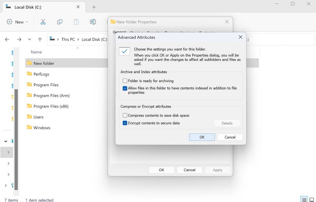The height and width of the screenshot is (202, 316).
Task: Switch to large icons view in status bar
Action: [312, 200]
